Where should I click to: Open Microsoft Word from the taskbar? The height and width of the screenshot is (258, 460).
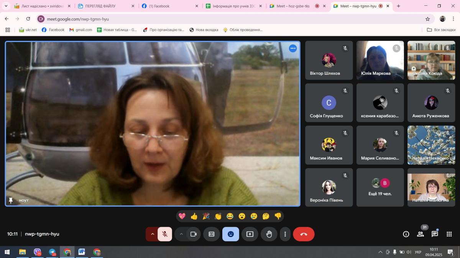(x=82, y=252)
